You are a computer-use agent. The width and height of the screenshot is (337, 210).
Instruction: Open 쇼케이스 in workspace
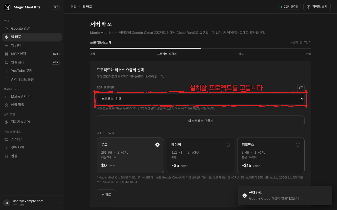[x=32, y=139]
